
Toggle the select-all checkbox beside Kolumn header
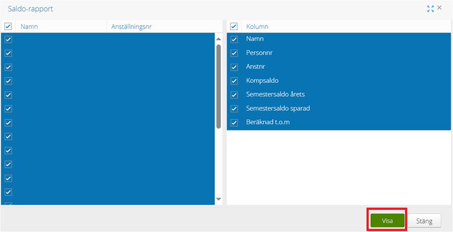(x=234, y=27)
